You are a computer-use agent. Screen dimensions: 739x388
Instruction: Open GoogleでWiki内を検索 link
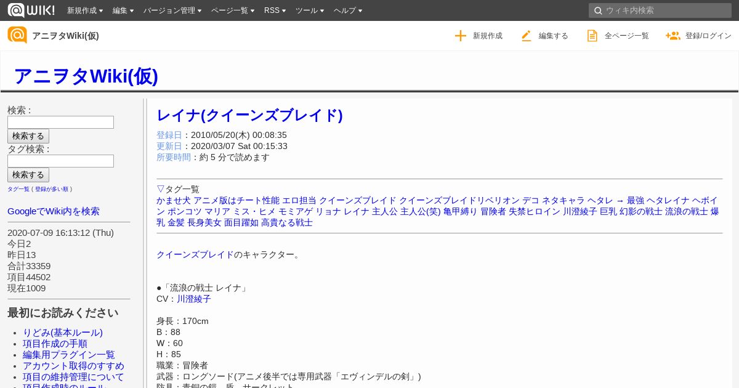pyautogui.click(x=54, y=211)
